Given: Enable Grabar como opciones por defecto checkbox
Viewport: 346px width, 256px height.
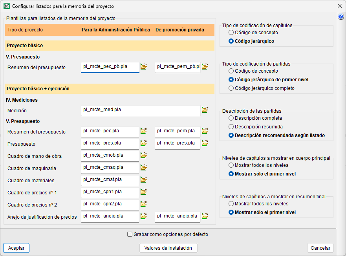Looking at the screenshot, I should click(130, 234).
